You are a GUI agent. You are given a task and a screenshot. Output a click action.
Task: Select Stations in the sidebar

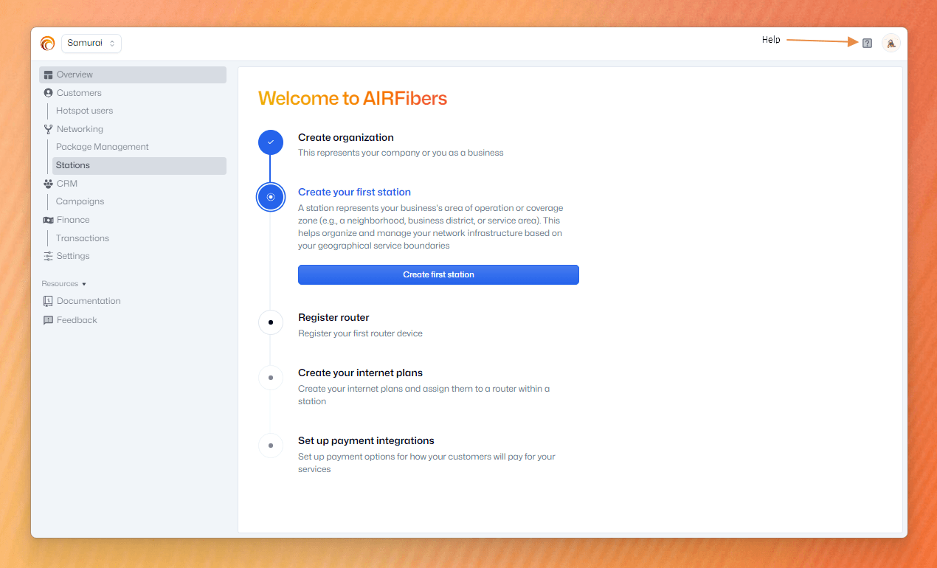(73, 165)
